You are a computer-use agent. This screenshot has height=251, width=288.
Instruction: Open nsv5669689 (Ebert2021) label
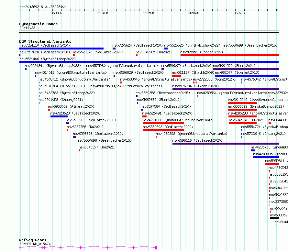click(x=158, y=100)
